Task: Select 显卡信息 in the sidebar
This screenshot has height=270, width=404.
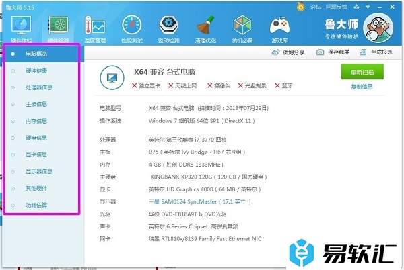Action: (42, 154)
